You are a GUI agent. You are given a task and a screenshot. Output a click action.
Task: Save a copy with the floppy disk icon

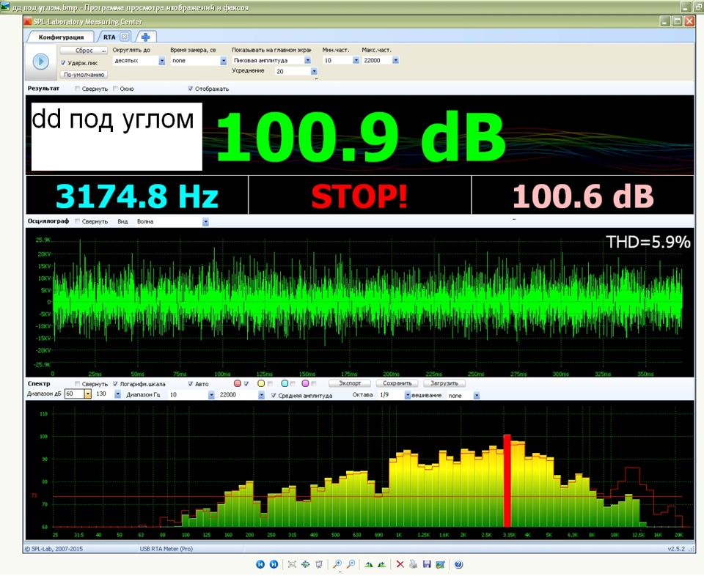[427, 564]
